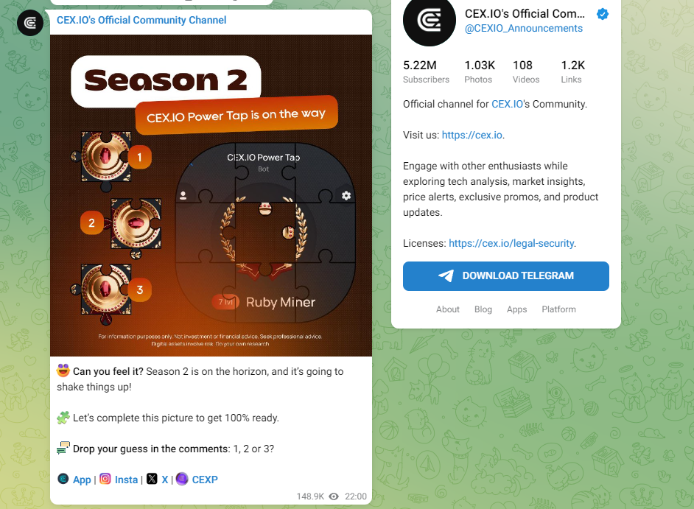This screenshot has height=509, width=694.
Task: Follow the https://cex.io link
Action: click(x=472, y=135)
